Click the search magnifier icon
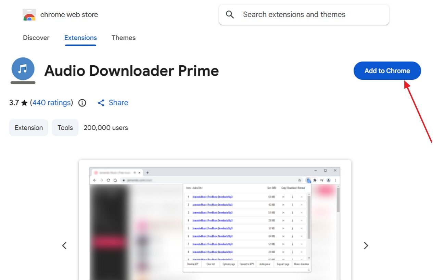Screen dimensions: 445x280 pyautogui.click(x=229, y=15)
